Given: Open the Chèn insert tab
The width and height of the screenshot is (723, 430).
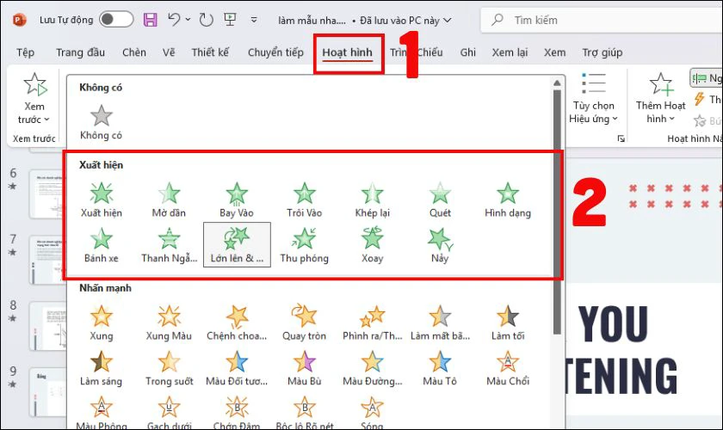Looking at the screenshot, I should click(134, 52).
